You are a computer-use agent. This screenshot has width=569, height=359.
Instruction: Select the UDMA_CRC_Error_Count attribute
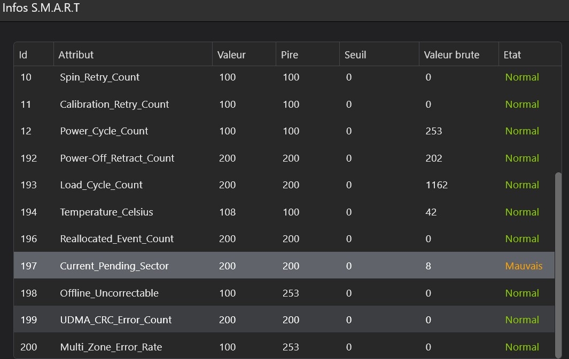(x=116, y=320)
